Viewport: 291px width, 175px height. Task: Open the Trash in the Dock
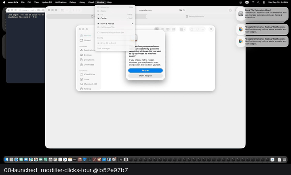tap(284, 159)
